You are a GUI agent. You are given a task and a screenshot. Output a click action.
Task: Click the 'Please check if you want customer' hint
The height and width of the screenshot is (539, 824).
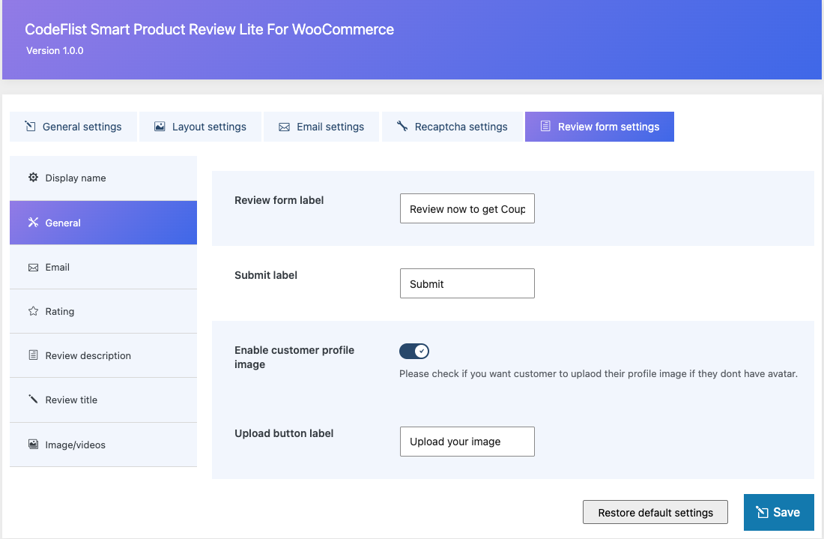click(x=599, y=373)
